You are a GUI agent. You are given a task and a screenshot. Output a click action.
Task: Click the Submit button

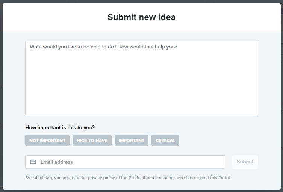pos(245,162)
